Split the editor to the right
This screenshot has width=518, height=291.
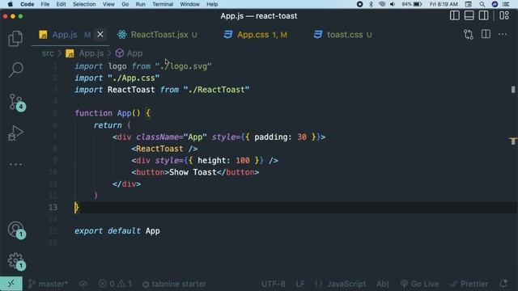coord(486,34)
